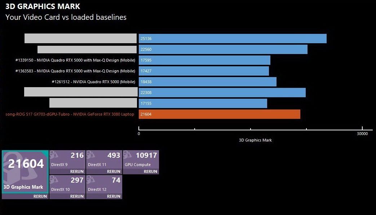This screenshot has width=376, height=215.
Task: Click the DirectX 9 tile icon
Action: [x=54, y=154]
